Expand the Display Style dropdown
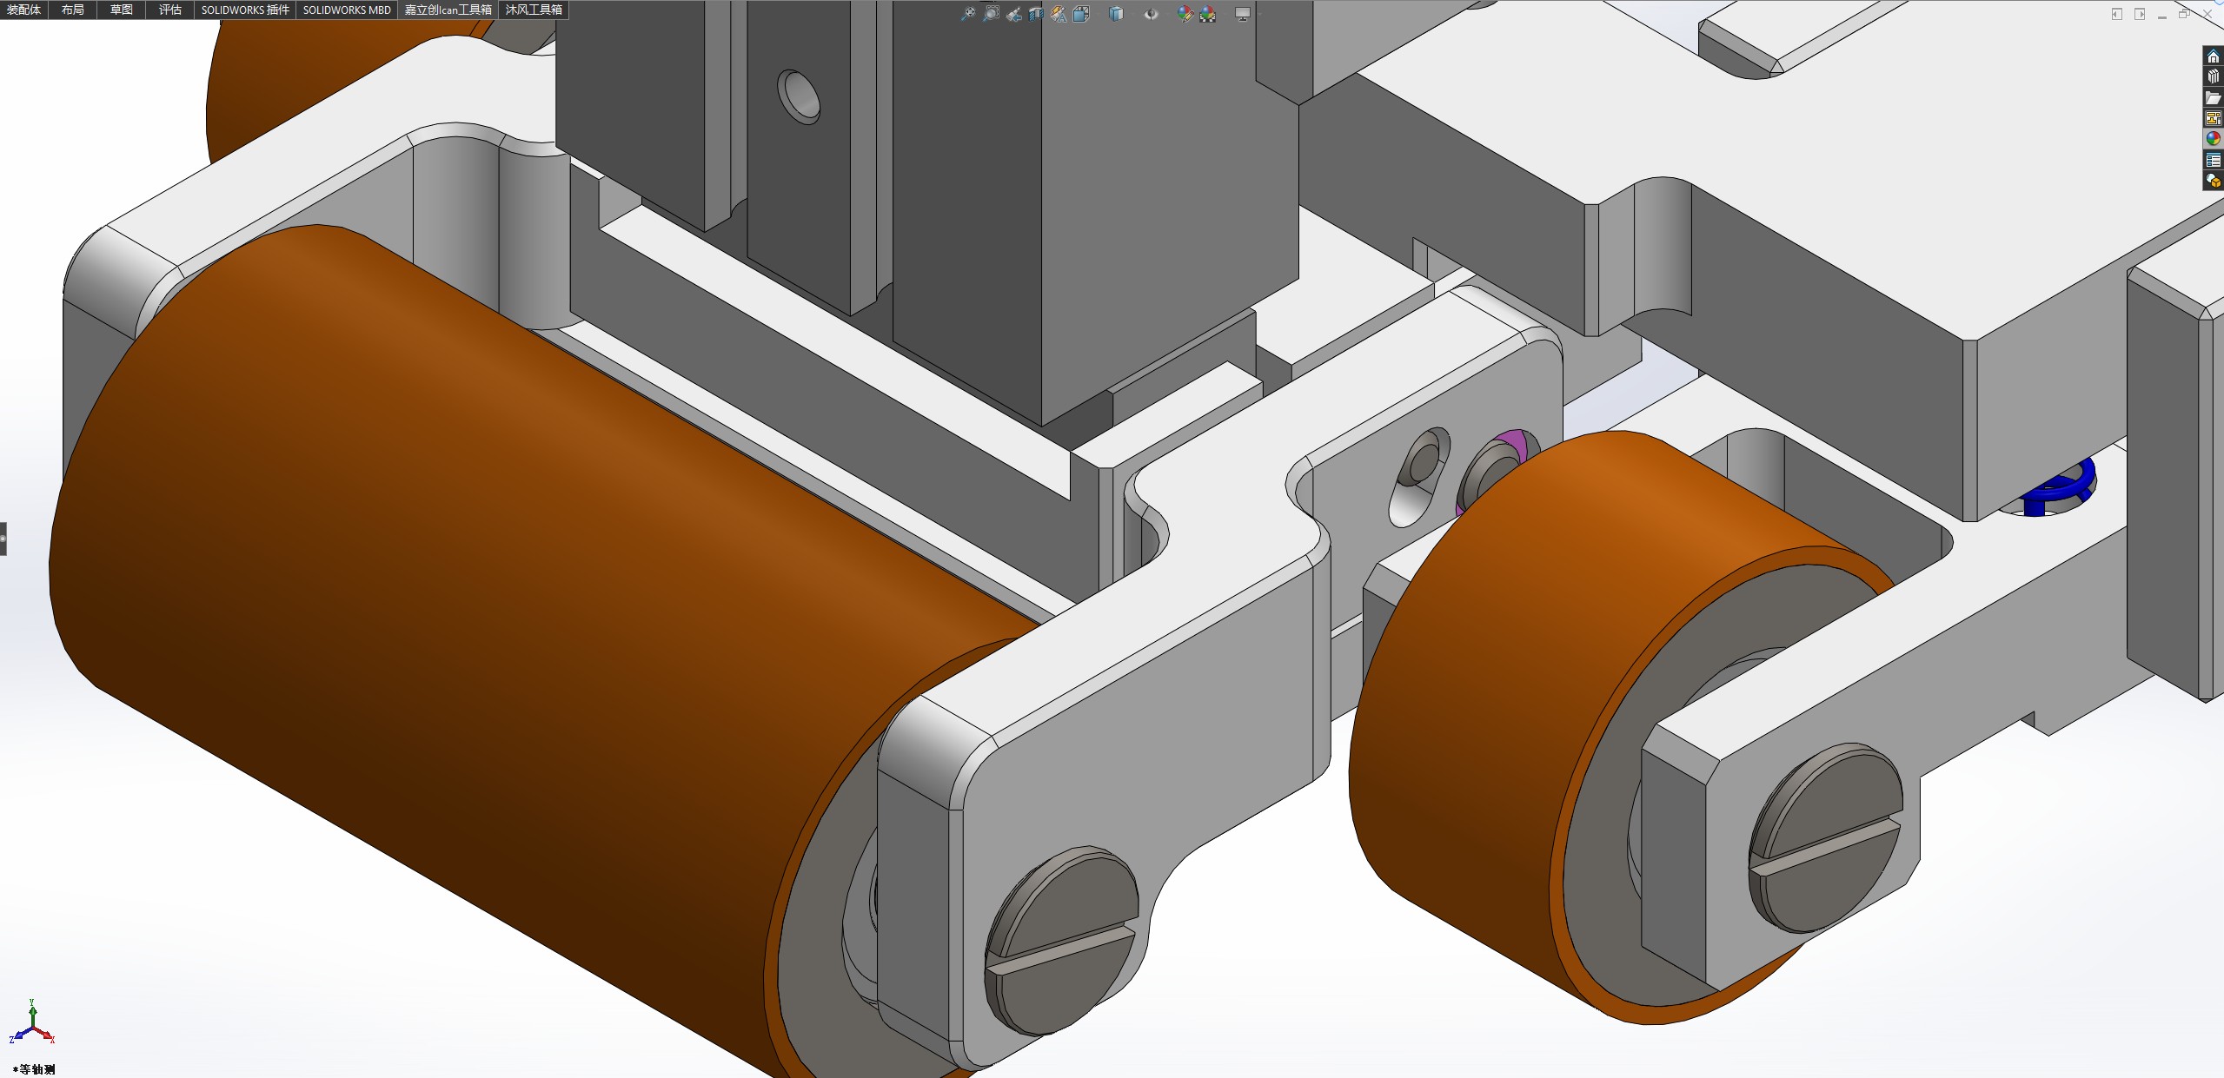 coord(1117,14)
